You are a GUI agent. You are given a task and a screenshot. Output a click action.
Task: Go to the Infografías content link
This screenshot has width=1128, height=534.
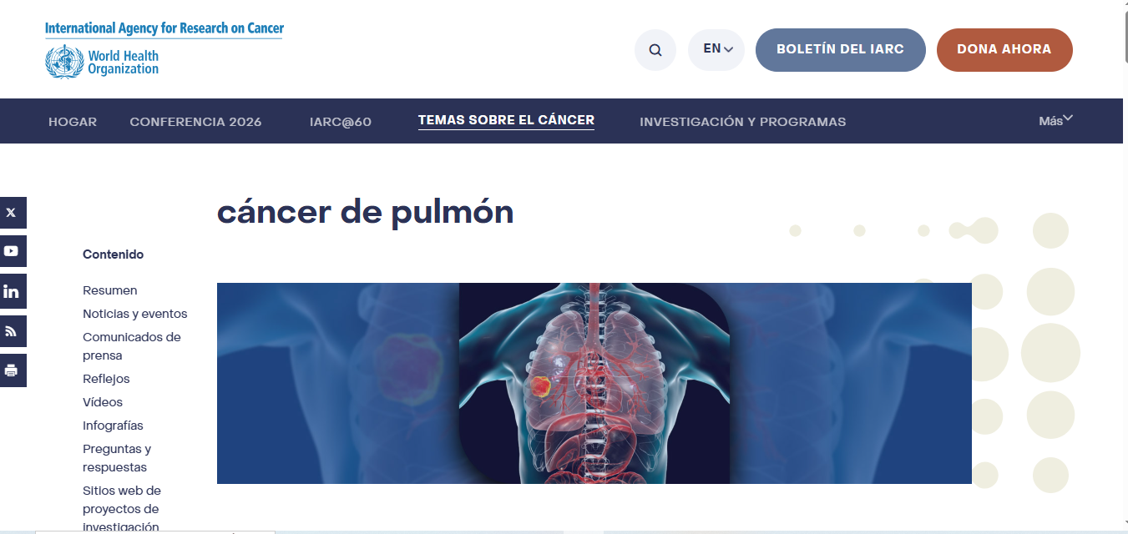pyautogui.click(x=113, y=426)
